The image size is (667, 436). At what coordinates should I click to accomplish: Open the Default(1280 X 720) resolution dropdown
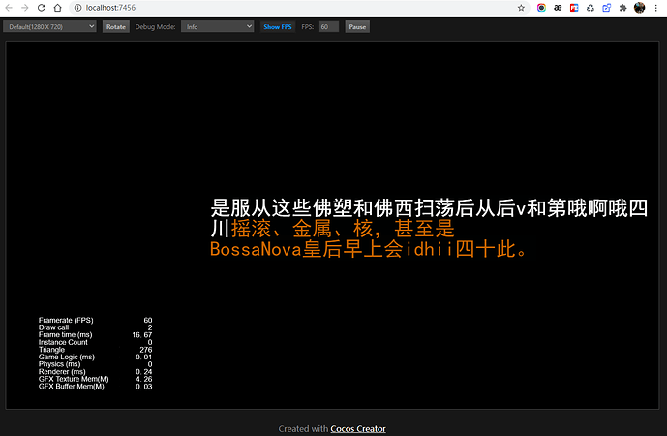[x=49, y=27]
